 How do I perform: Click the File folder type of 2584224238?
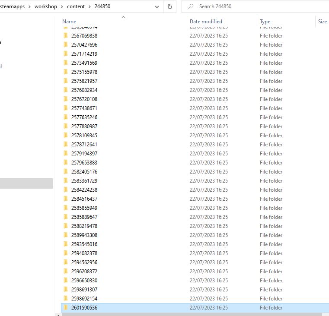[x=271, y=190]
